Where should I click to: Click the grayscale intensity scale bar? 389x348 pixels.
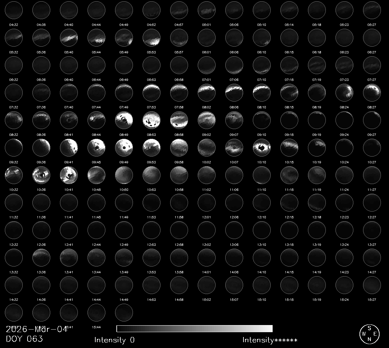(x=194, y=329)
